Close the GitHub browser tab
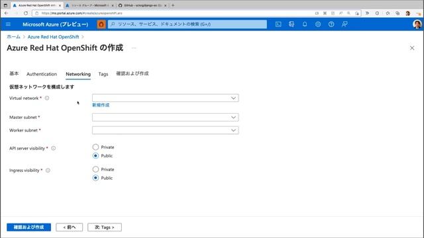The image size is (424, 238). pyautogui.click(x=165, y=5)
